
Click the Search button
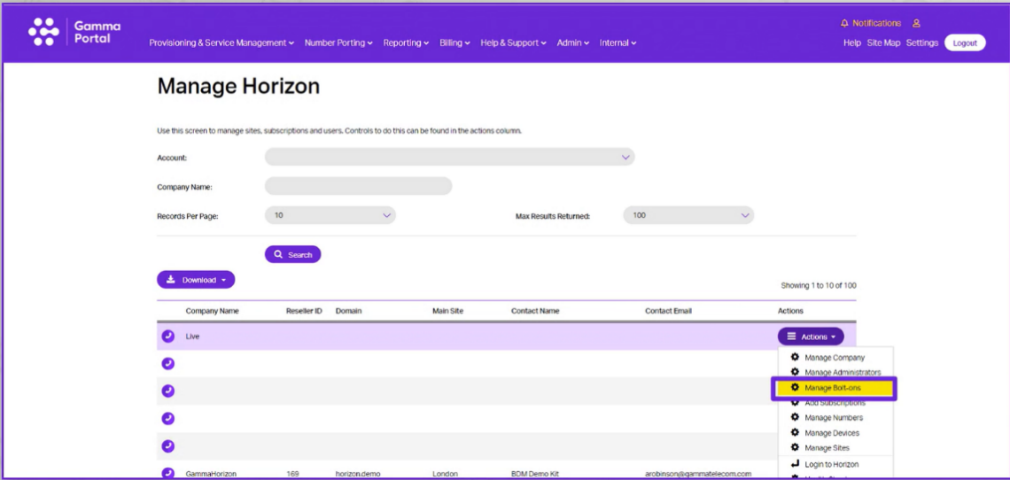click(x=293, y=254)
